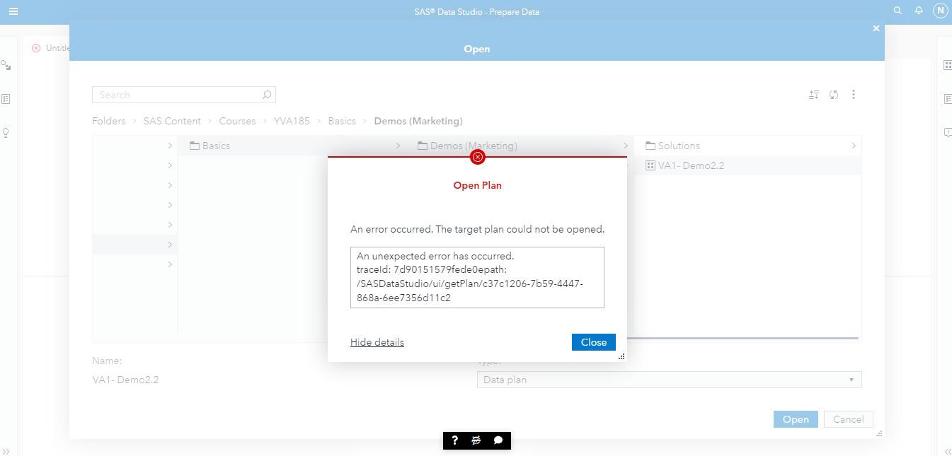
Task: Navigate to SAS Content in the breadcrumb
Action: (x=171, y=121)
